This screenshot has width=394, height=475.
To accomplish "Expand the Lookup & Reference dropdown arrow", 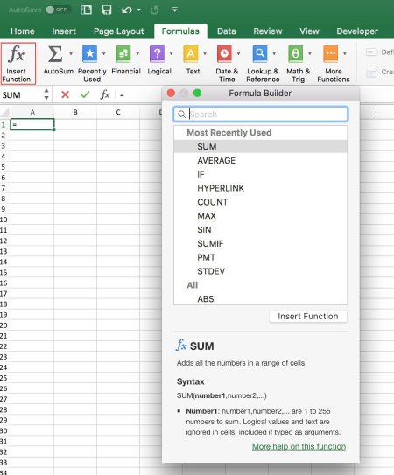I will pos(274,53).
